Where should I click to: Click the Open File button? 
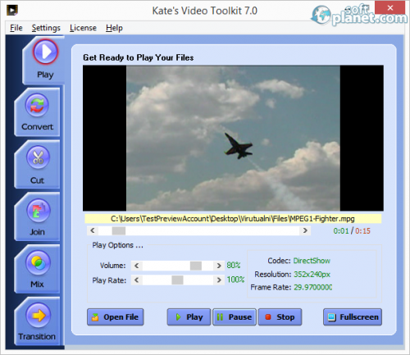click(x=116, y=317)
